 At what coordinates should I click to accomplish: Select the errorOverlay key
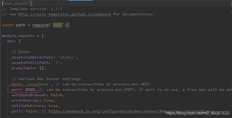point(25,100)
